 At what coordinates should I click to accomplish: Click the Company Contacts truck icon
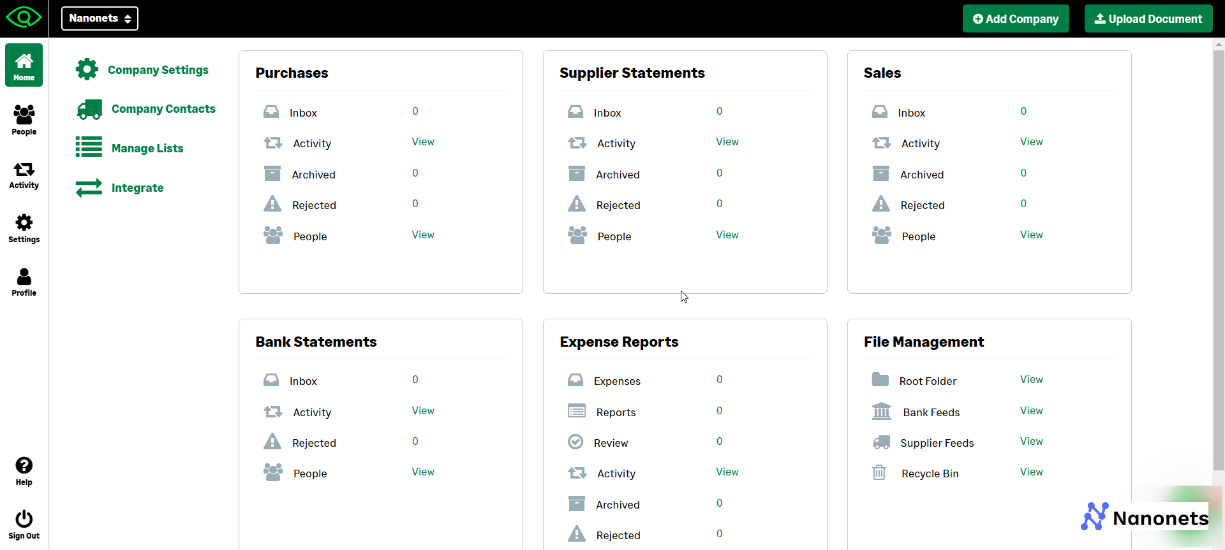89,109
